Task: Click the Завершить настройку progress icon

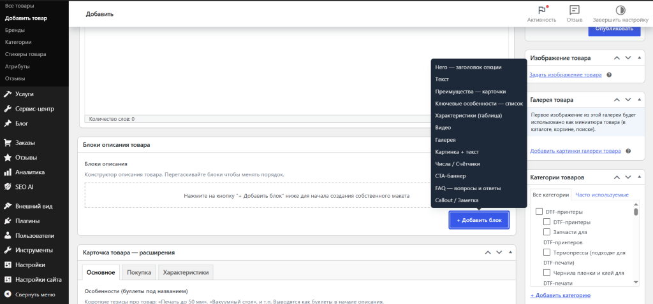Action: click(x=620, y=10)
